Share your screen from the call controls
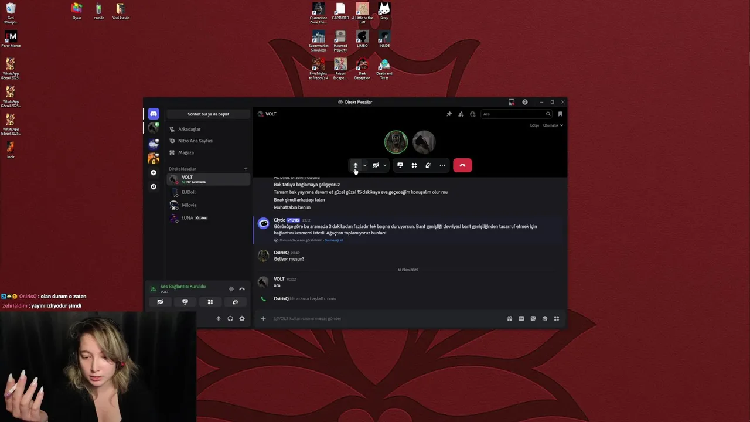Image resolution: width=750 pixels, height=422 pixels. tap(400, 165)
